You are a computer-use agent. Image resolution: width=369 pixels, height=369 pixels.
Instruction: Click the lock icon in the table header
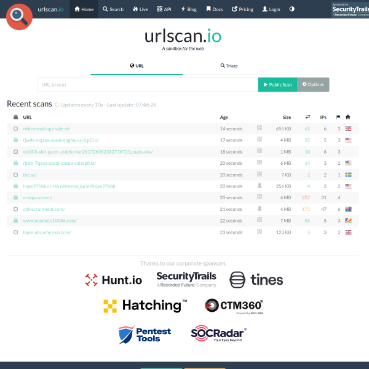16,117
